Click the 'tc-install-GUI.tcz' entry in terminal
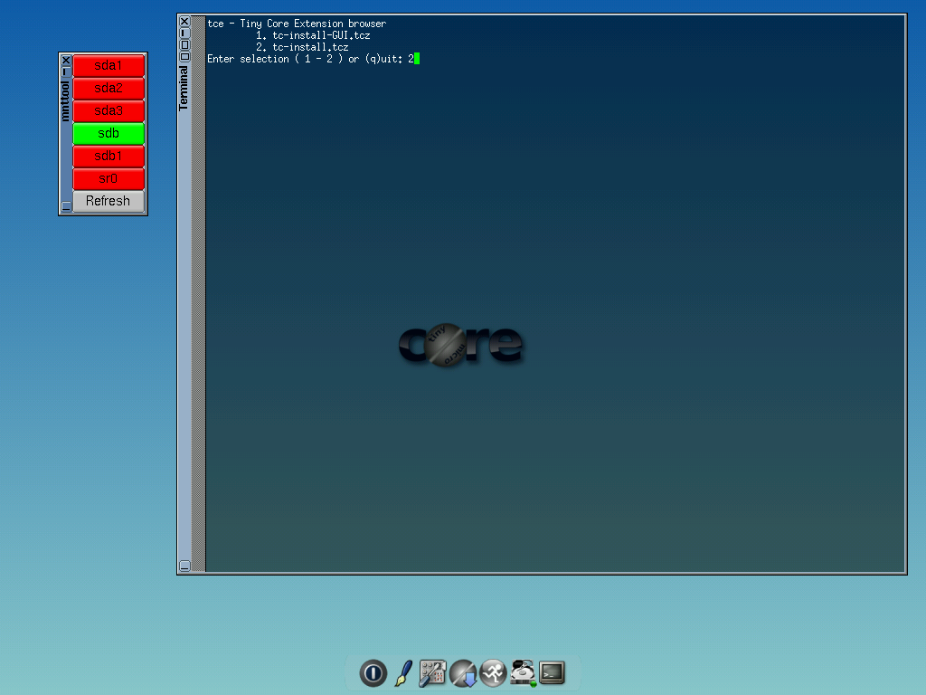This screenshot has height=695, width=926. tap(321, 35)
